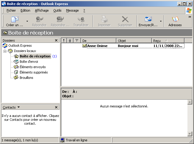Sort by attachment paperclip column
The height and width of the screenshot is (144, 194).
point(70,40)
